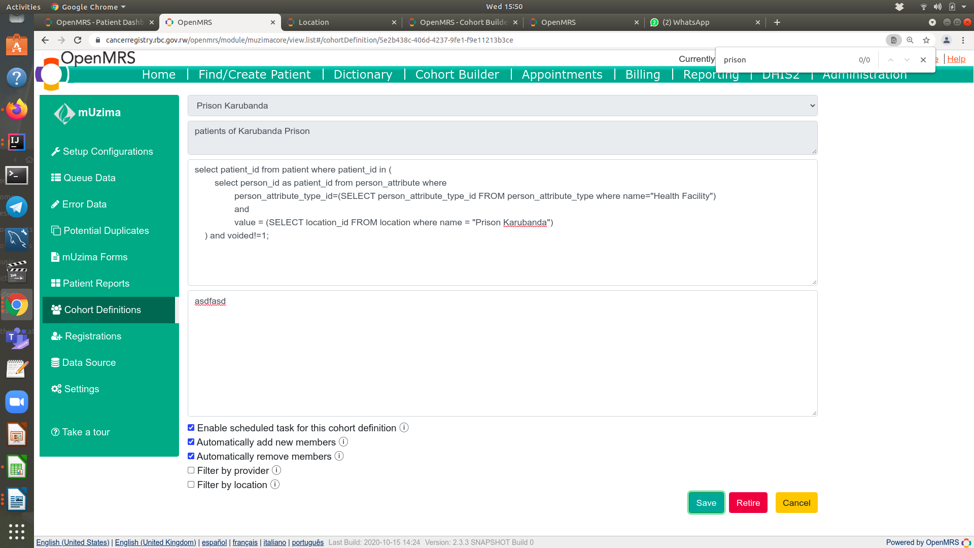The width and height of the screenshot is (974, 548).
Task: Switch language to español
Action: tap(214, 542)
